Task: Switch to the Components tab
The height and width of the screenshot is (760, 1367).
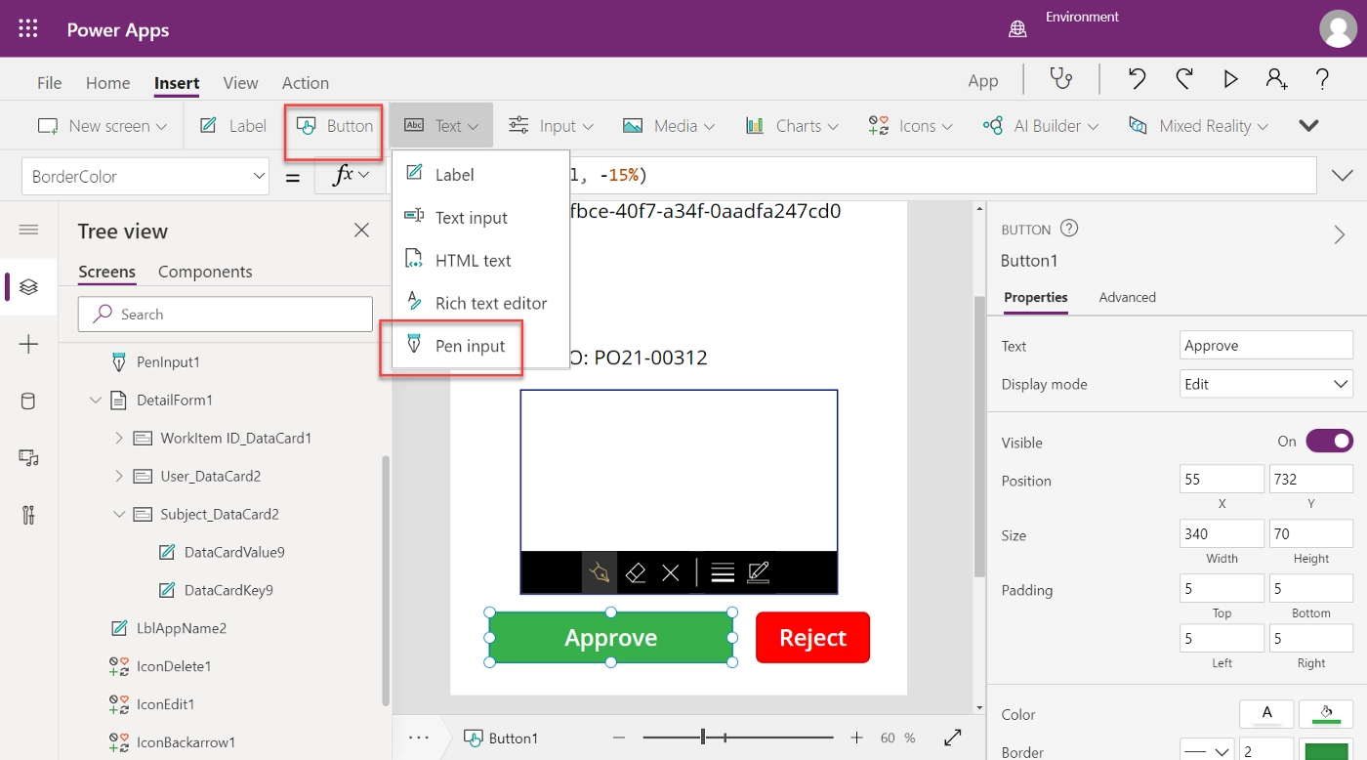Action: [205, 272]
